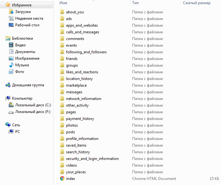Open Загрузки in the navigation pane
Image resolution: width=221 pixels, height=185 pixels.
point(23,12)
